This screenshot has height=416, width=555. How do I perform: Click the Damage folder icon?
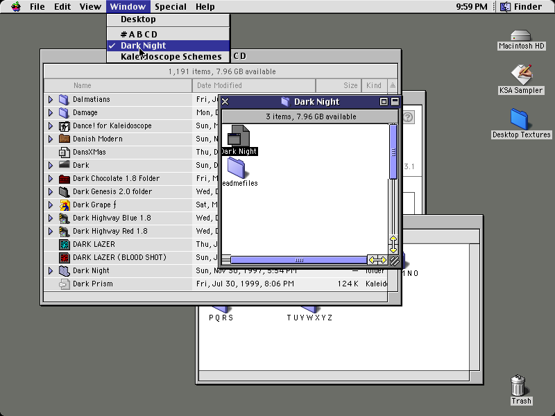[64, 112]
